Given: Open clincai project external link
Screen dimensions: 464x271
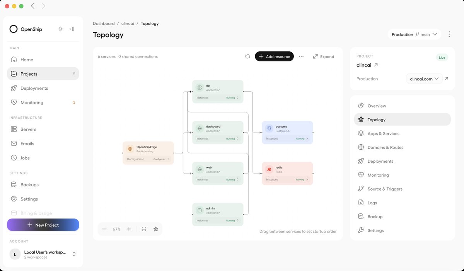Looking at the screenshot, I should click(376, 65).
